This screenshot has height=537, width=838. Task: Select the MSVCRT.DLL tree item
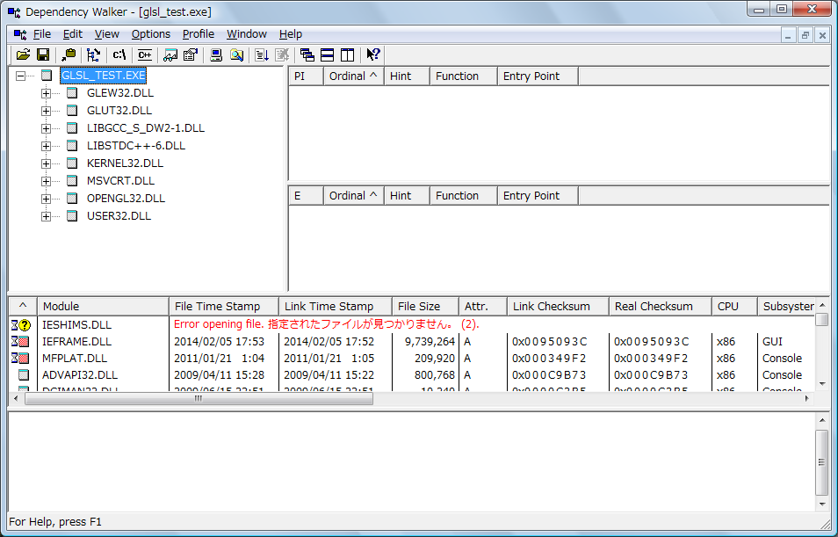[120, 181]
